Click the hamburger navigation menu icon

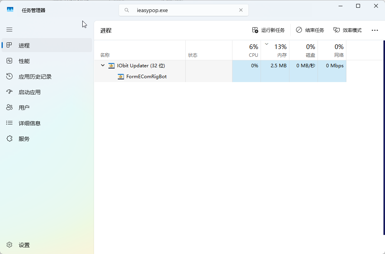[9, 30]
